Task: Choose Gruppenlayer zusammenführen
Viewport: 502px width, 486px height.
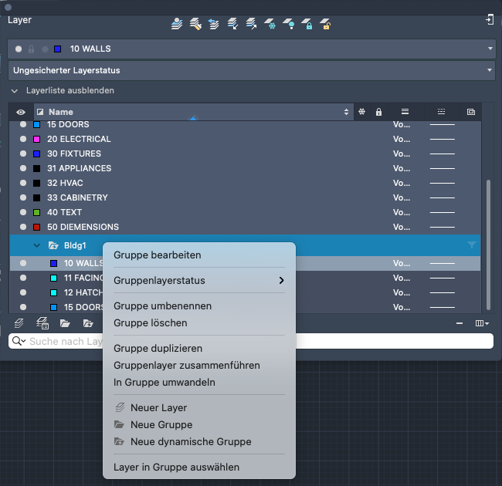Action: [199, 365]
